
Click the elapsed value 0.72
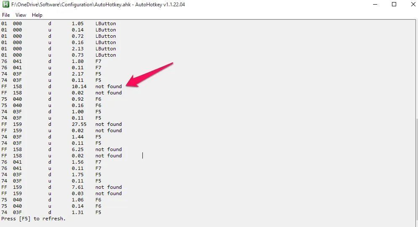(78, 36)
